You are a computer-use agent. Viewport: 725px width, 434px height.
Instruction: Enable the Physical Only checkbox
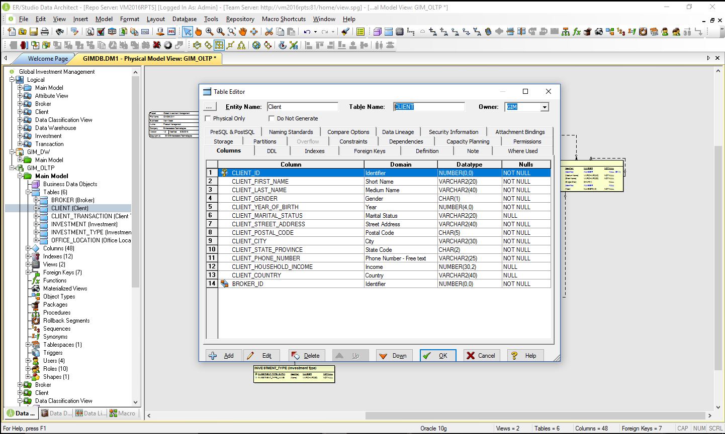pos(208,118)
